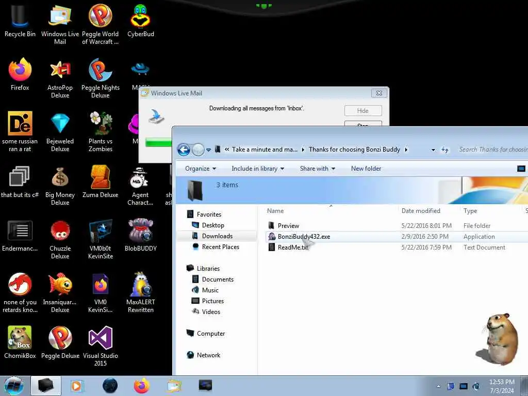Open the Windows Start button

pyautogui.click(x=13, y=386)
